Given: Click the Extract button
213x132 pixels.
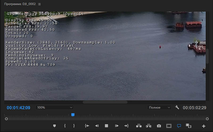Looking at the screenshot, I should pos(149,126).
